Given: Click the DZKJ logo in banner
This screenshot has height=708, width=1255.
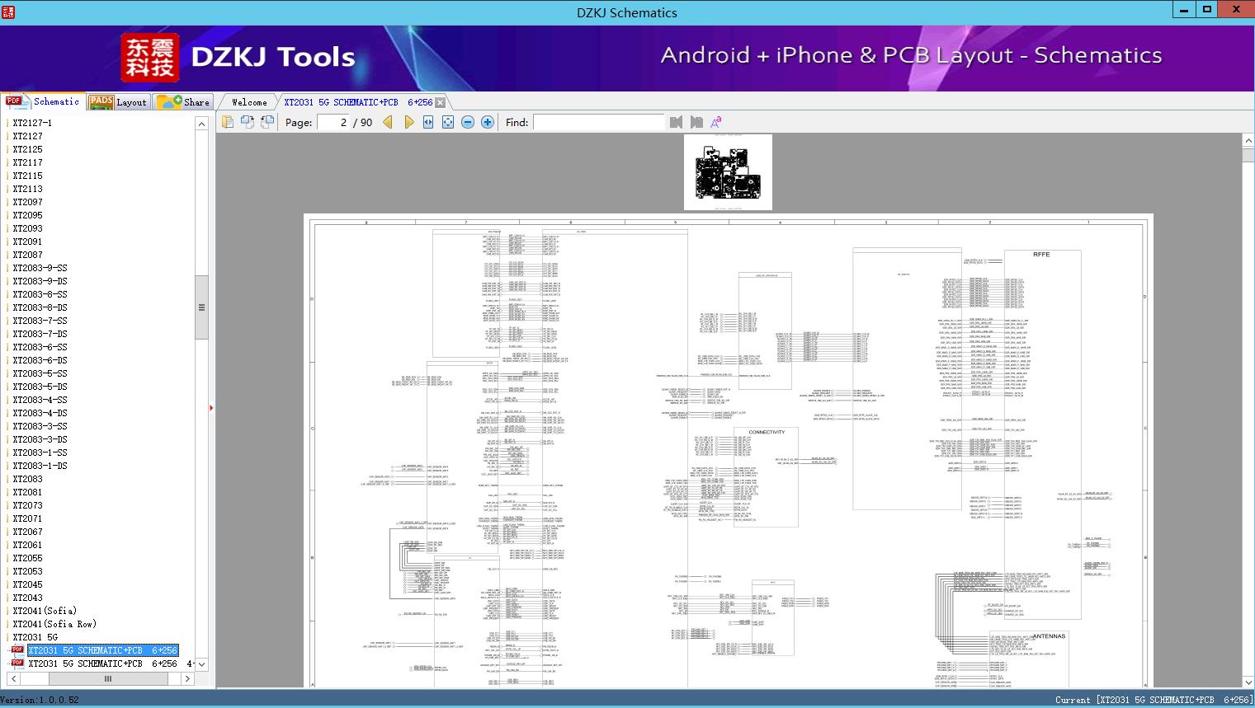Looking at the screenshot, I should pyautogui.click(x=150, y=58).
